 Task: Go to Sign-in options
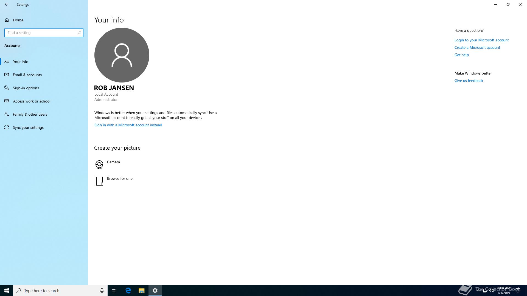click(26, 88)
